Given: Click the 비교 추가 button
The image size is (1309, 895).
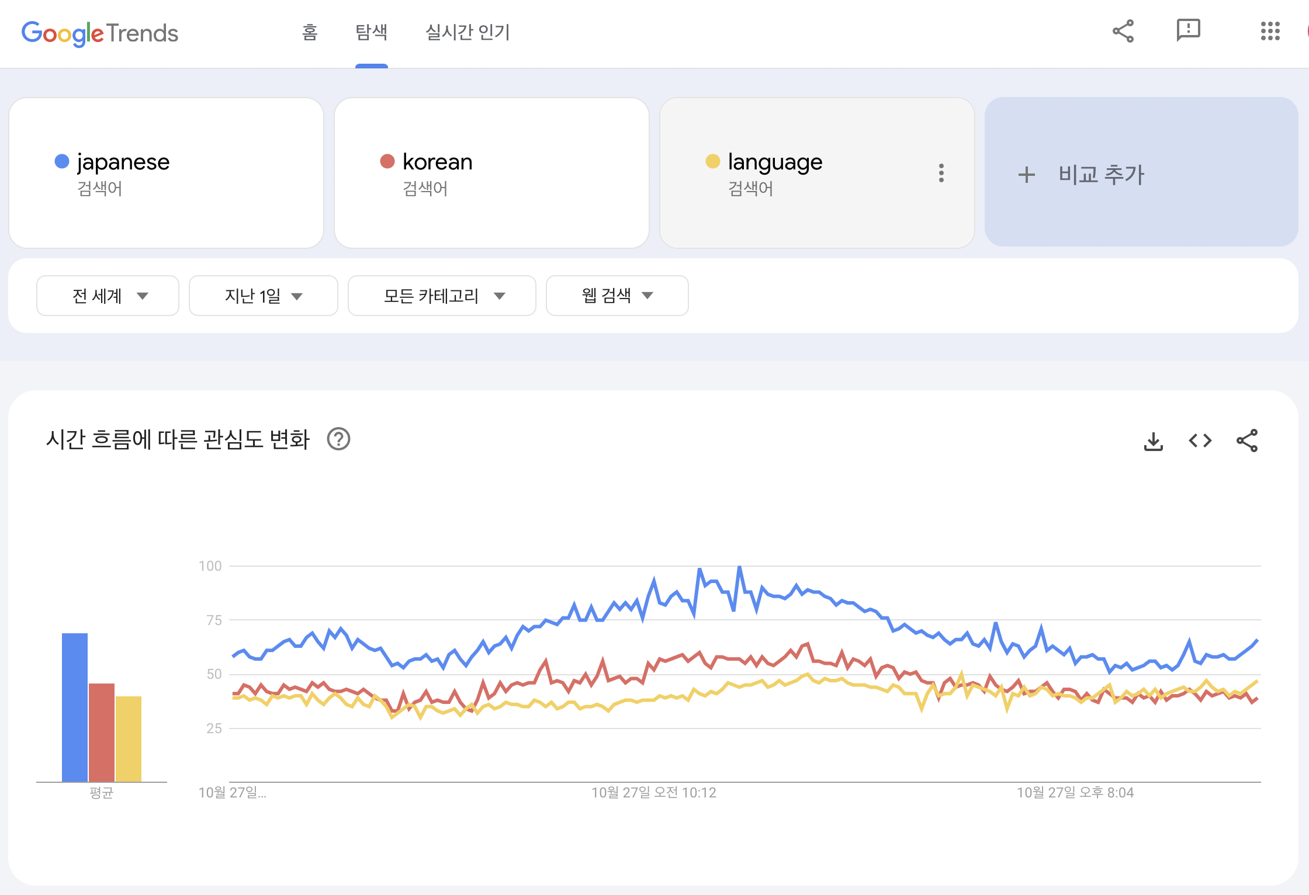Looking at the screenshot, I should click(1141, 173).
